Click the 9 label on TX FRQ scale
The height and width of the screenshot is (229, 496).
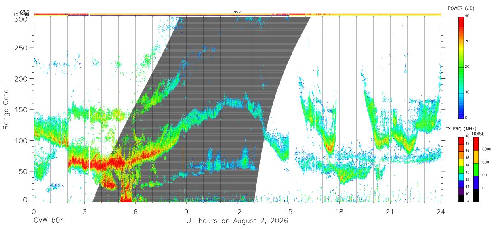[x=467, y=201]
